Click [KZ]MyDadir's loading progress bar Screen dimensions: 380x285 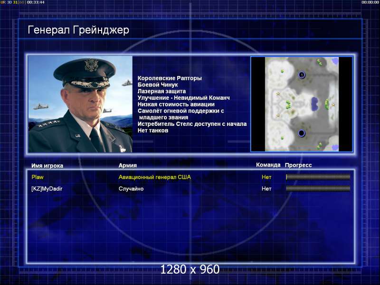[x=318, y=188]
